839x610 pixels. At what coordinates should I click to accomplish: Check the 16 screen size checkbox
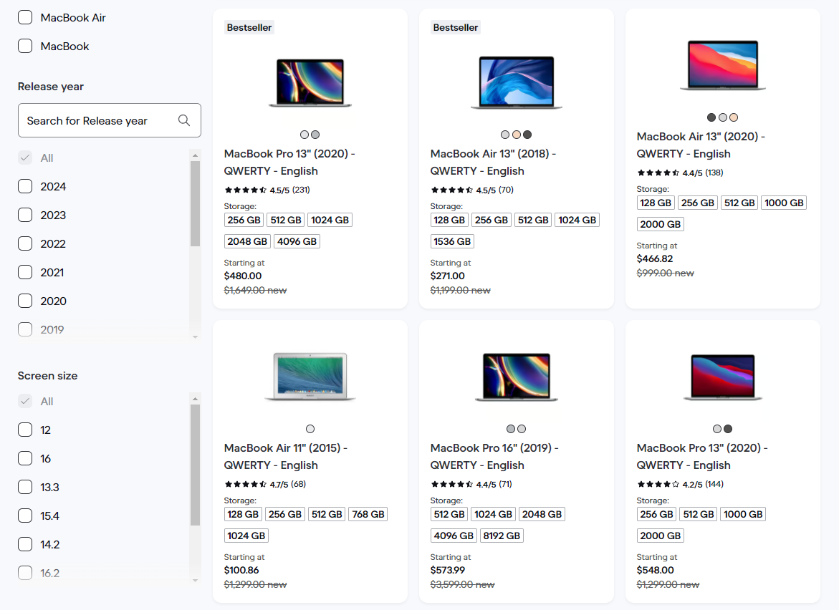tap(24, 458)
